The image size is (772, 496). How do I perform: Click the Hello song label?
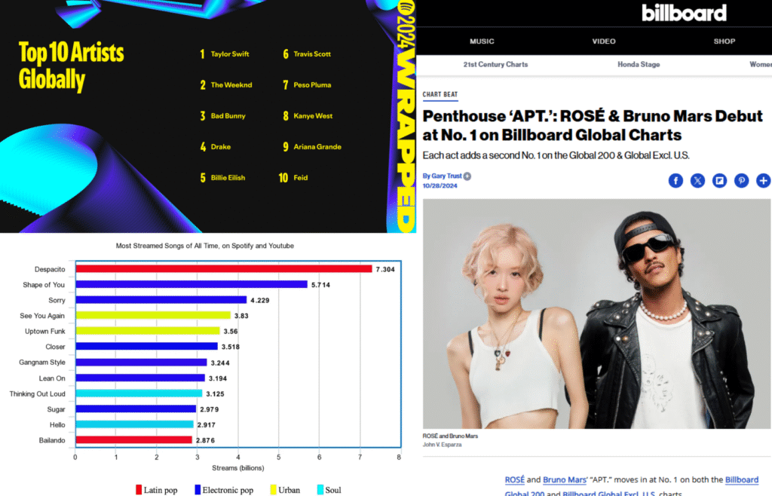point(57,424)
